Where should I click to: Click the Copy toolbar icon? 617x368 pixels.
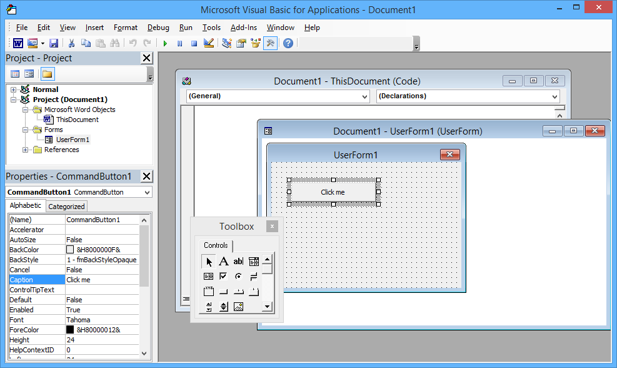pos(86,43)
